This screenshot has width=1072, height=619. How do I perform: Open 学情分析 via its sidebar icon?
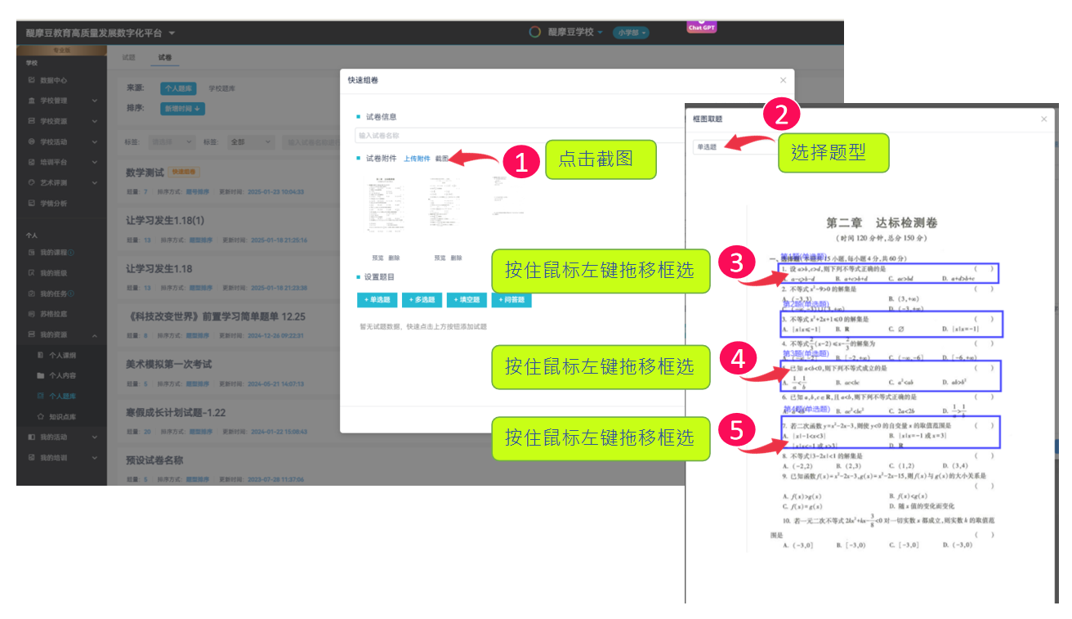coord(31,203)
